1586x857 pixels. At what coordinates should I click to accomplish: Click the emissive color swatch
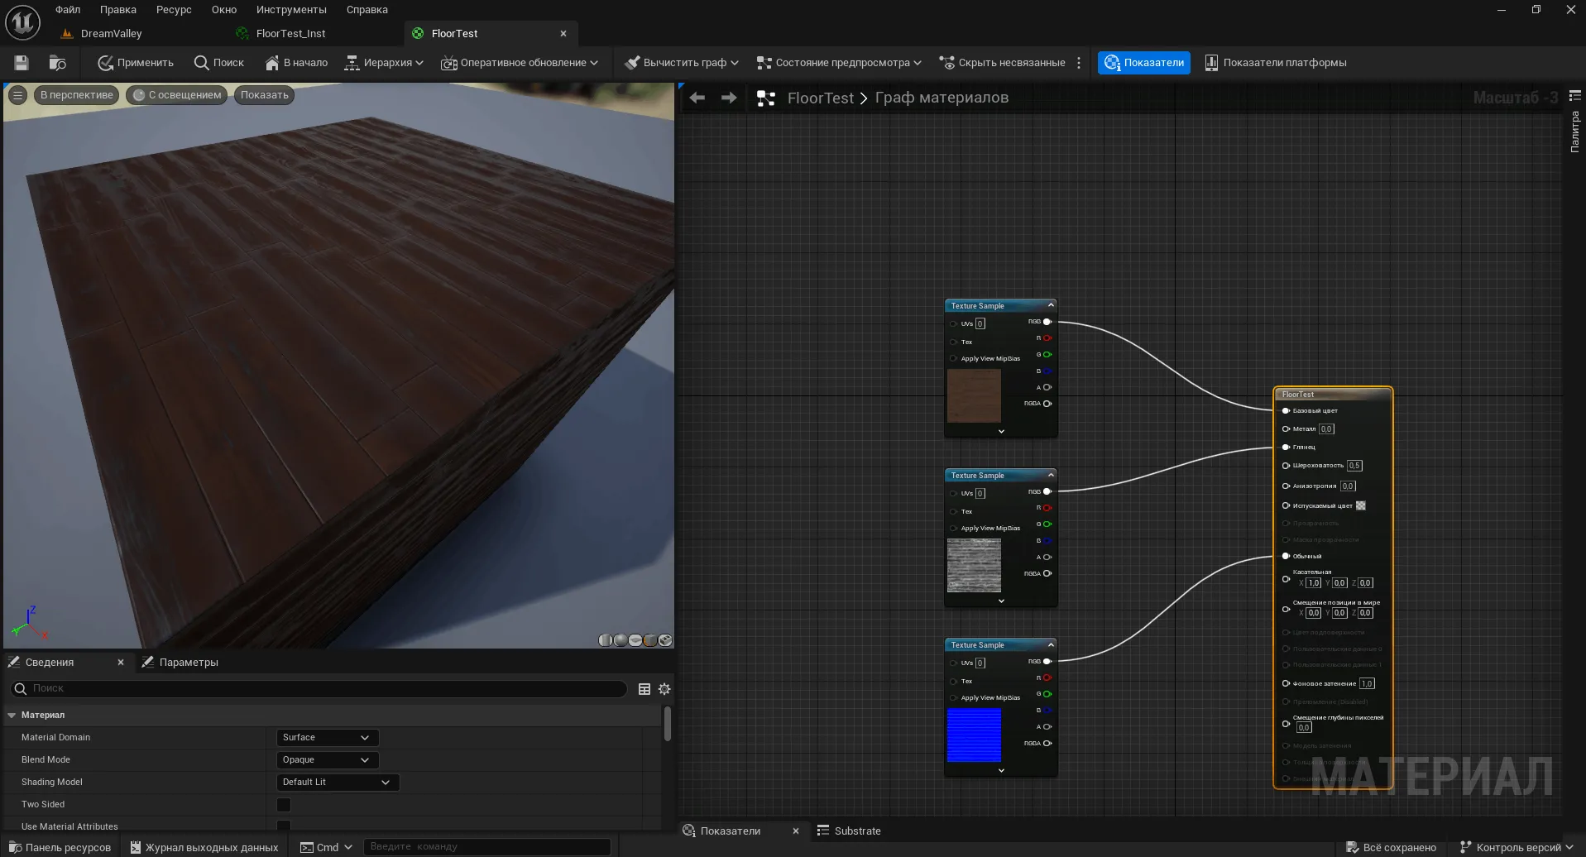tap(1360, 506)
